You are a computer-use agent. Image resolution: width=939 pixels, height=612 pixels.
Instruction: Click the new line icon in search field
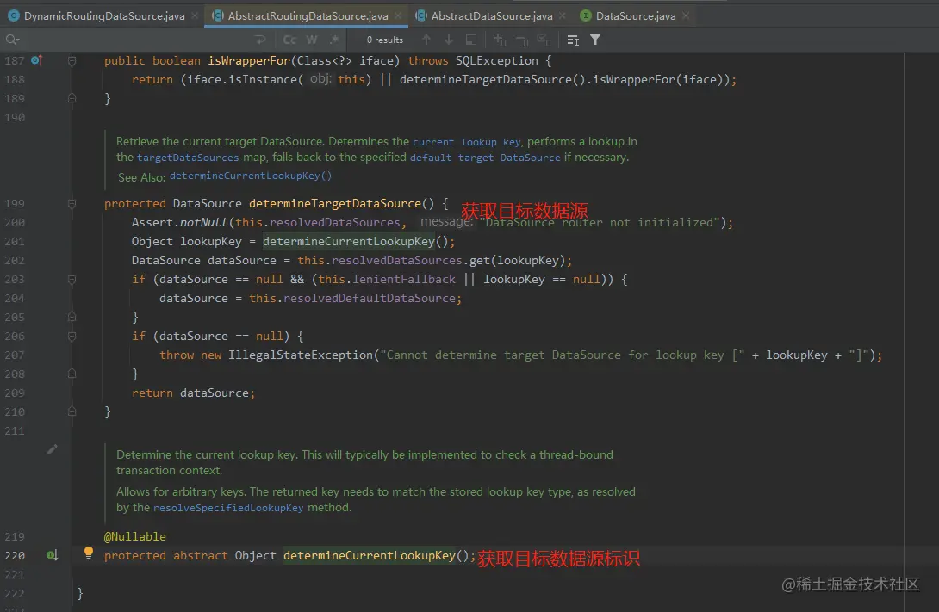coord(260,40)
